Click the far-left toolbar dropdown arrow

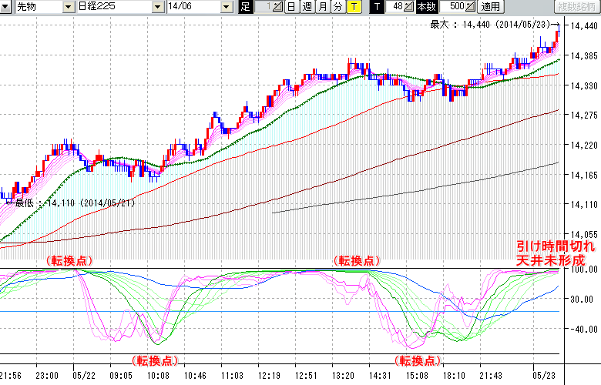click(x=5, y=7)
